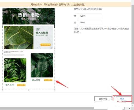Click the dark leaf picture on right
The image size is (134, 110).
(42, 65)
